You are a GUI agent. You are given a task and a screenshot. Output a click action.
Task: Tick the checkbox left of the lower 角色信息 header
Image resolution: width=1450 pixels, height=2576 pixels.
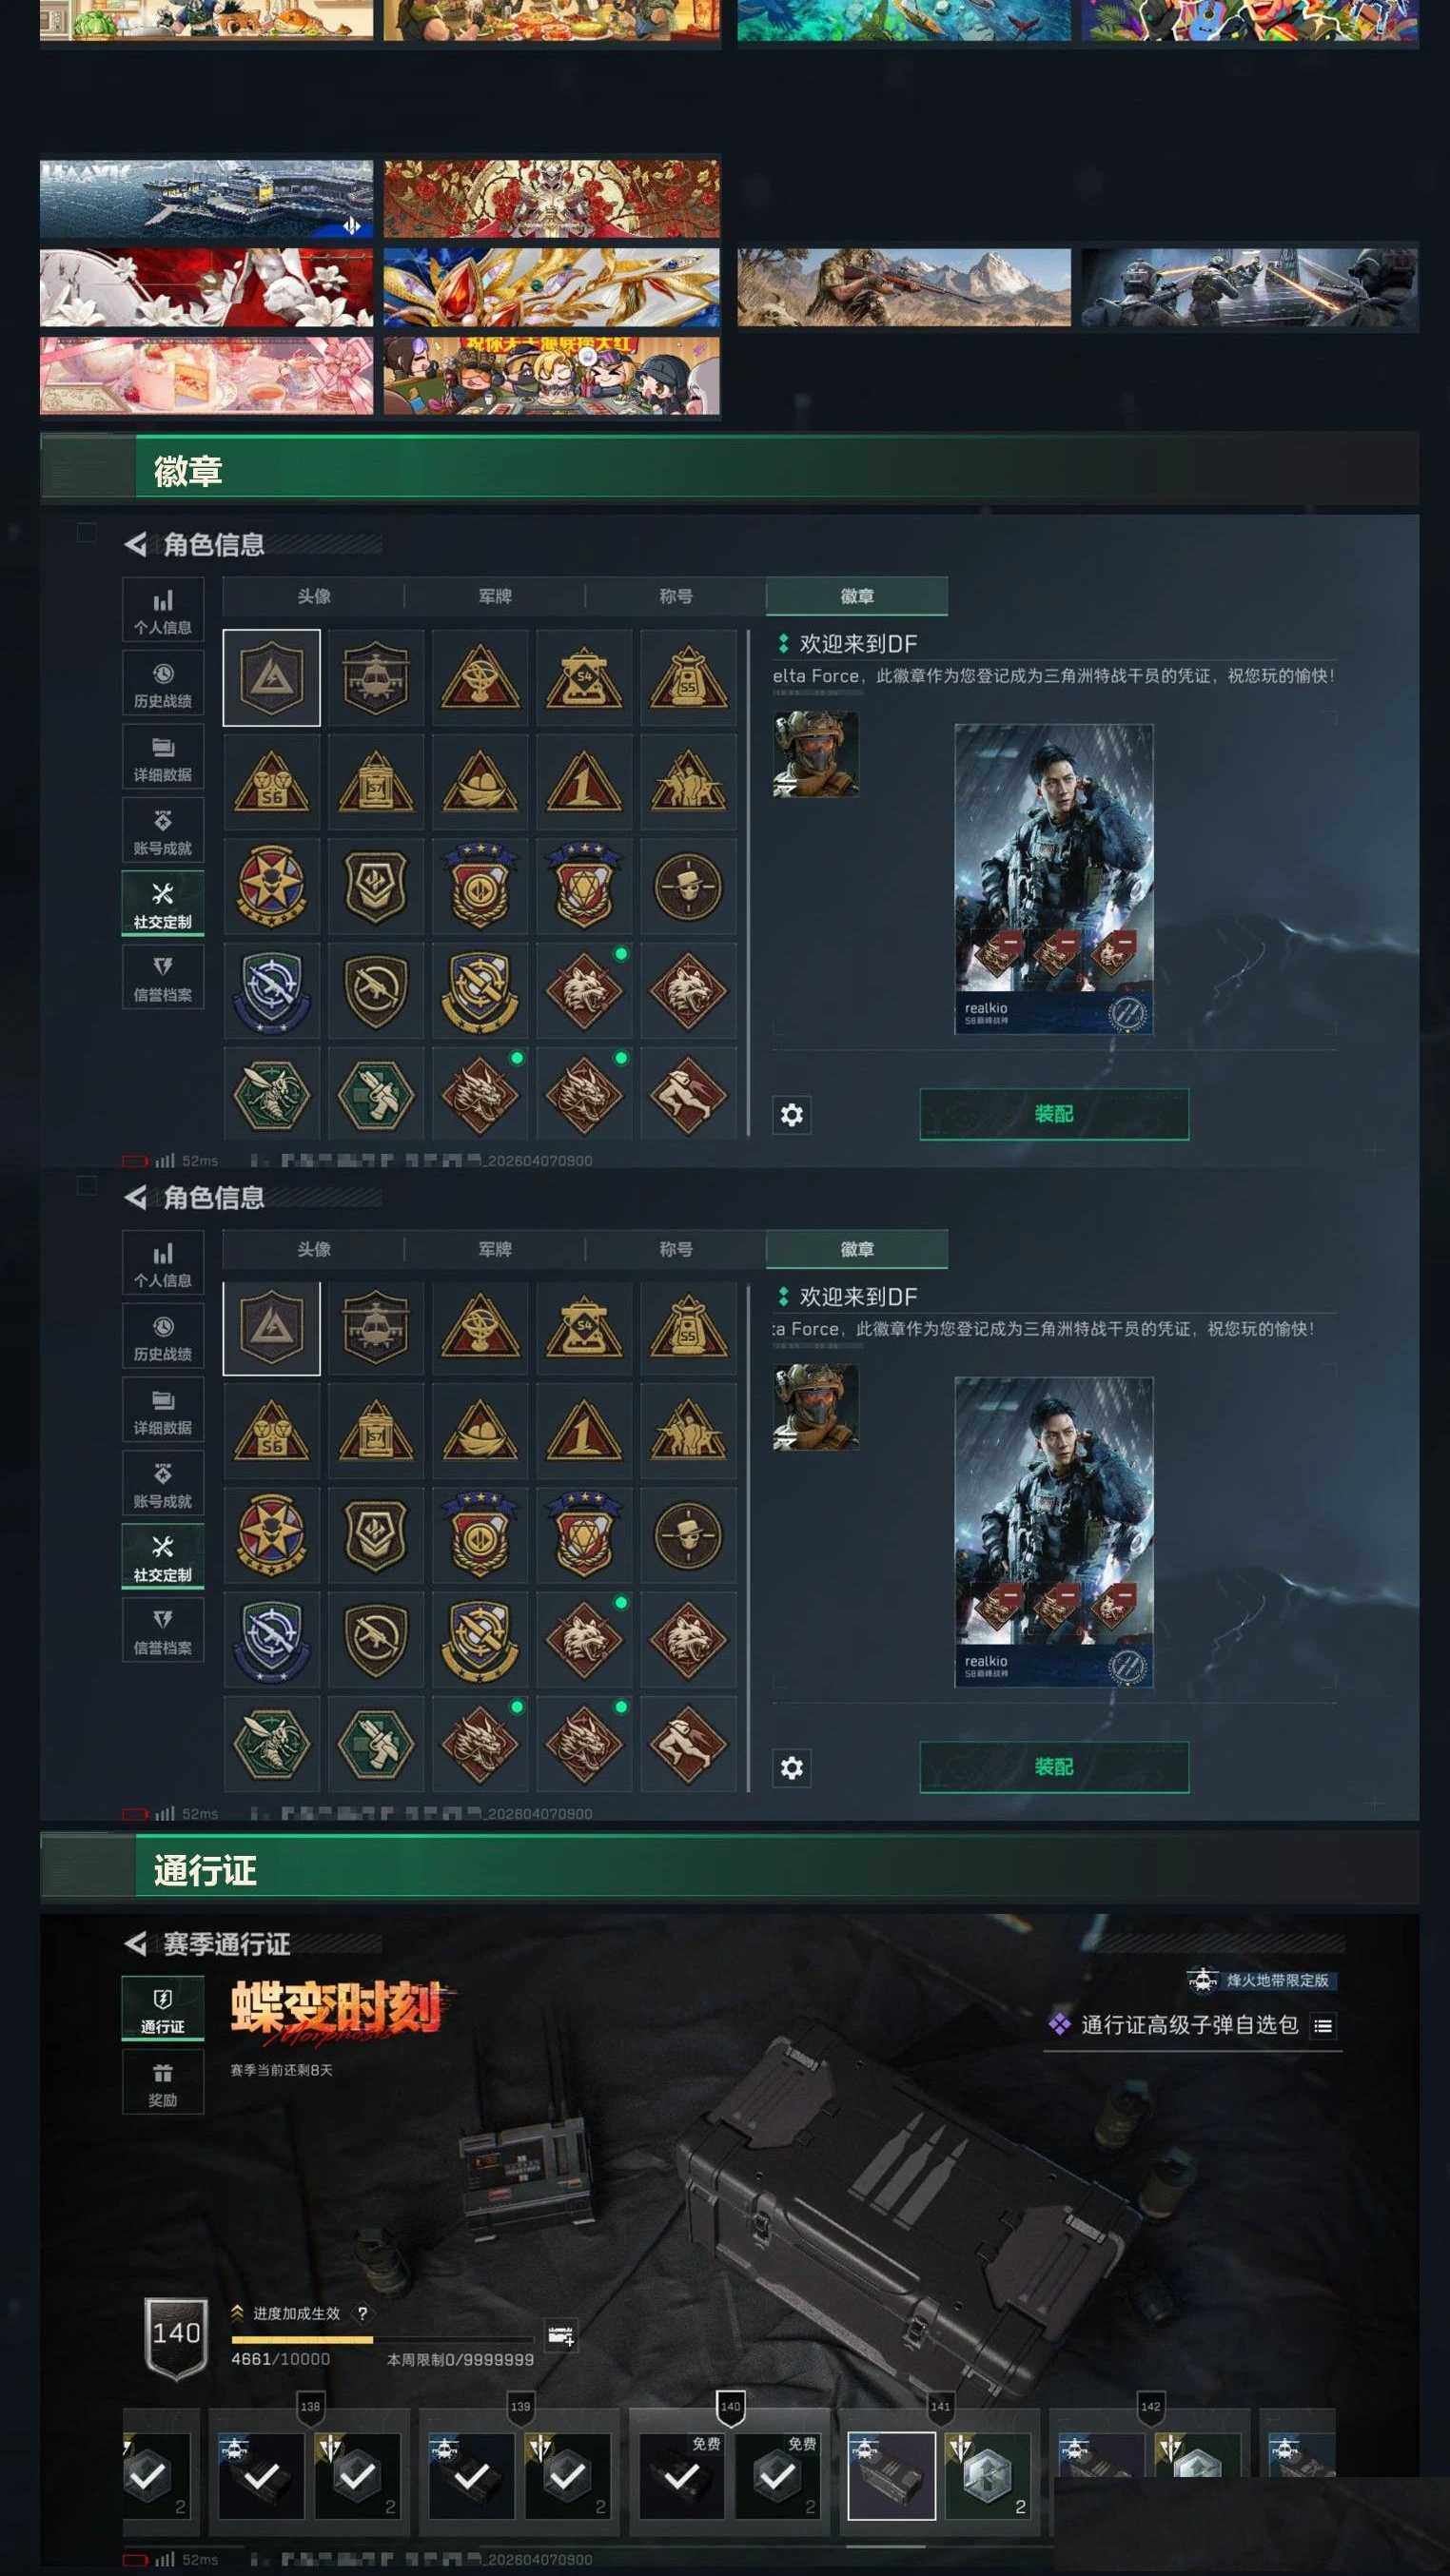(87, 1185)
